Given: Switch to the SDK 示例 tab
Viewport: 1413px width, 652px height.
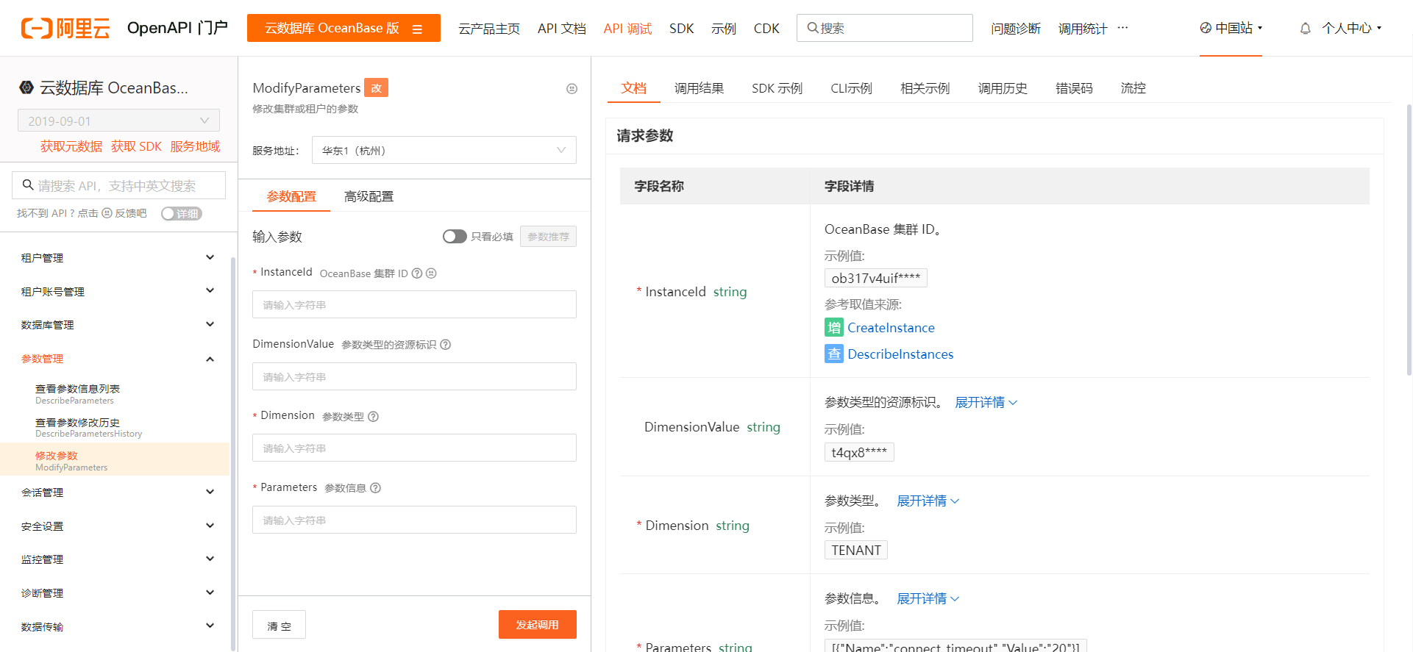Looking at the screenshot, I should (x=777, y=88).
